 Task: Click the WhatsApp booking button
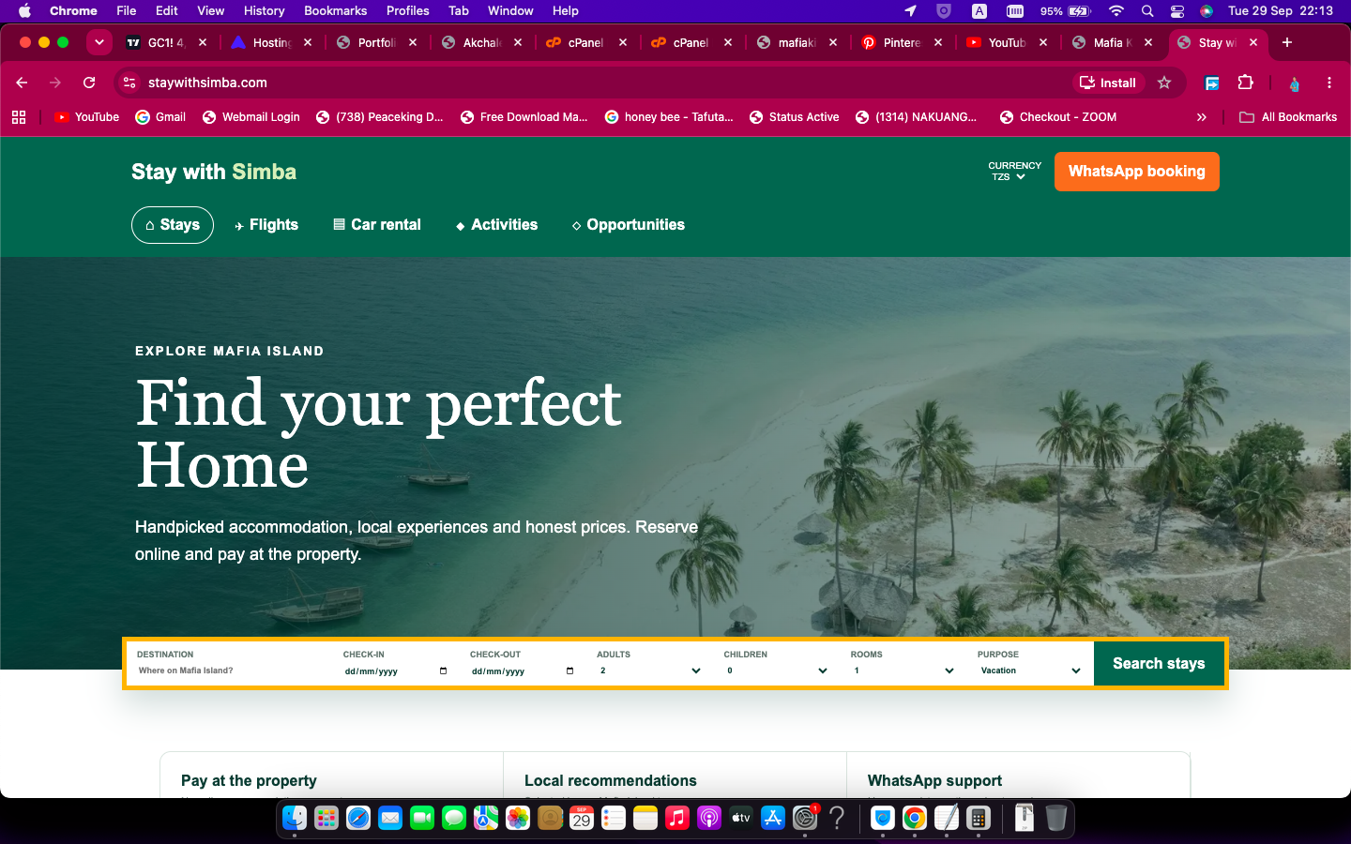[x=1136, y=172]
